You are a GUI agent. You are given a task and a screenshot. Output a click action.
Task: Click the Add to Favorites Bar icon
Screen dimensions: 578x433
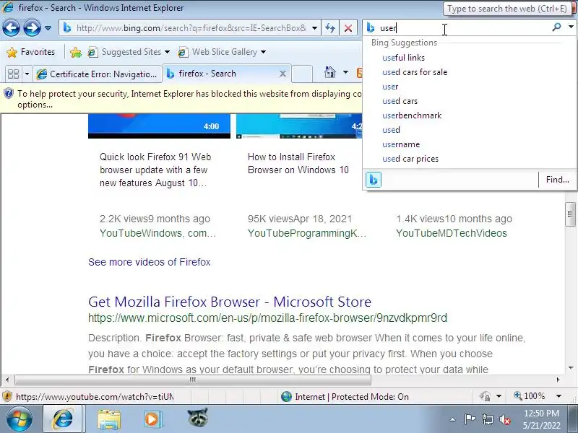coord(76,52)
